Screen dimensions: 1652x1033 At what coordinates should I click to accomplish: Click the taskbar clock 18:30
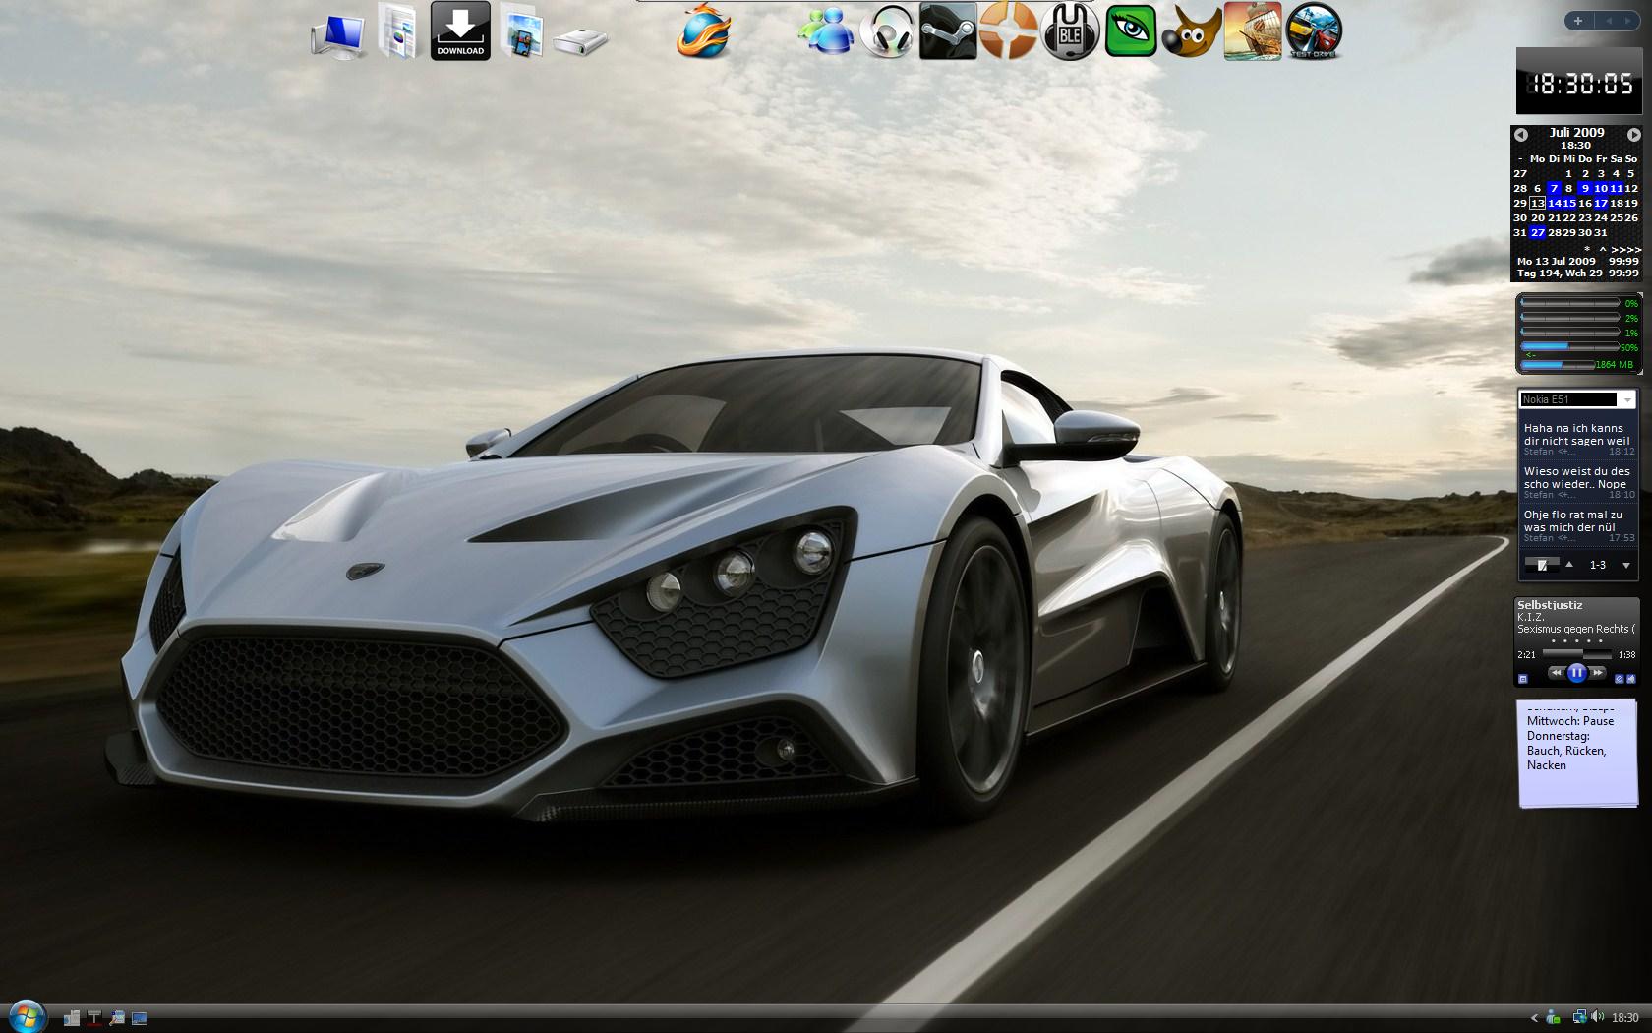(x=1625, y=1018)
